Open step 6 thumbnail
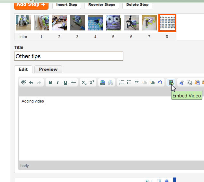This screenshot has width=204, height=182. point(131,23)
